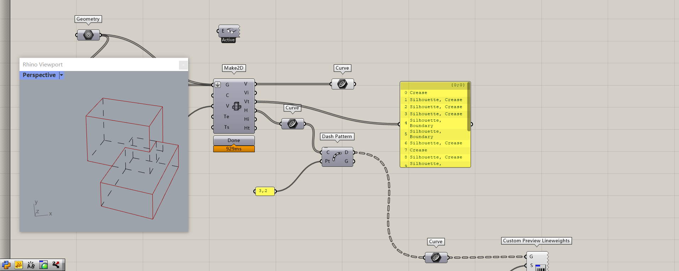Click the Geometry label tag
Viewport: 679px width, 271px height.
click(x=88, y=19)
